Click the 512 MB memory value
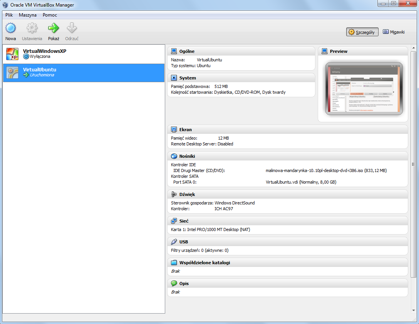 221,87
